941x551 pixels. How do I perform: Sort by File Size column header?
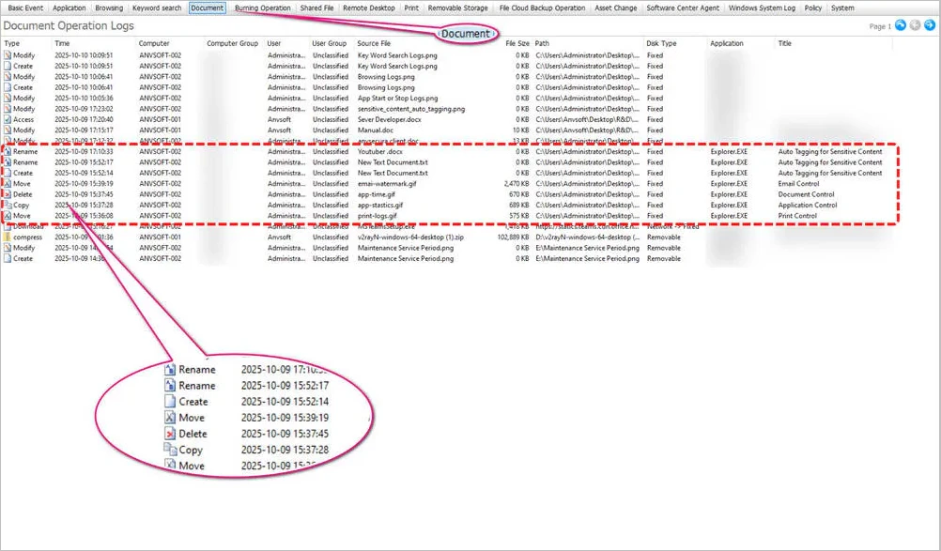517,43
